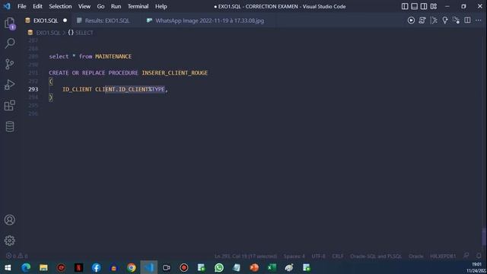
Task: Open the Customize Layout icon
Action: pos(434,6)
